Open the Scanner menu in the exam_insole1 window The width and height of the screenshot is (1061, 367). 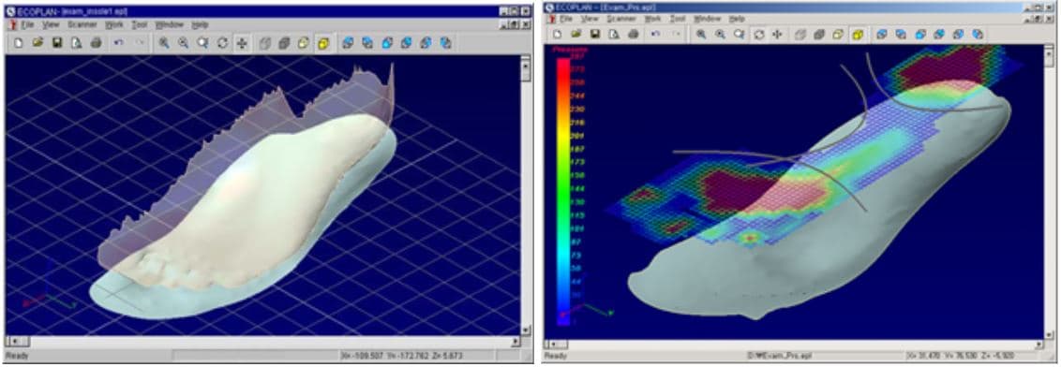pyautogui.click(x=82, y=24)
